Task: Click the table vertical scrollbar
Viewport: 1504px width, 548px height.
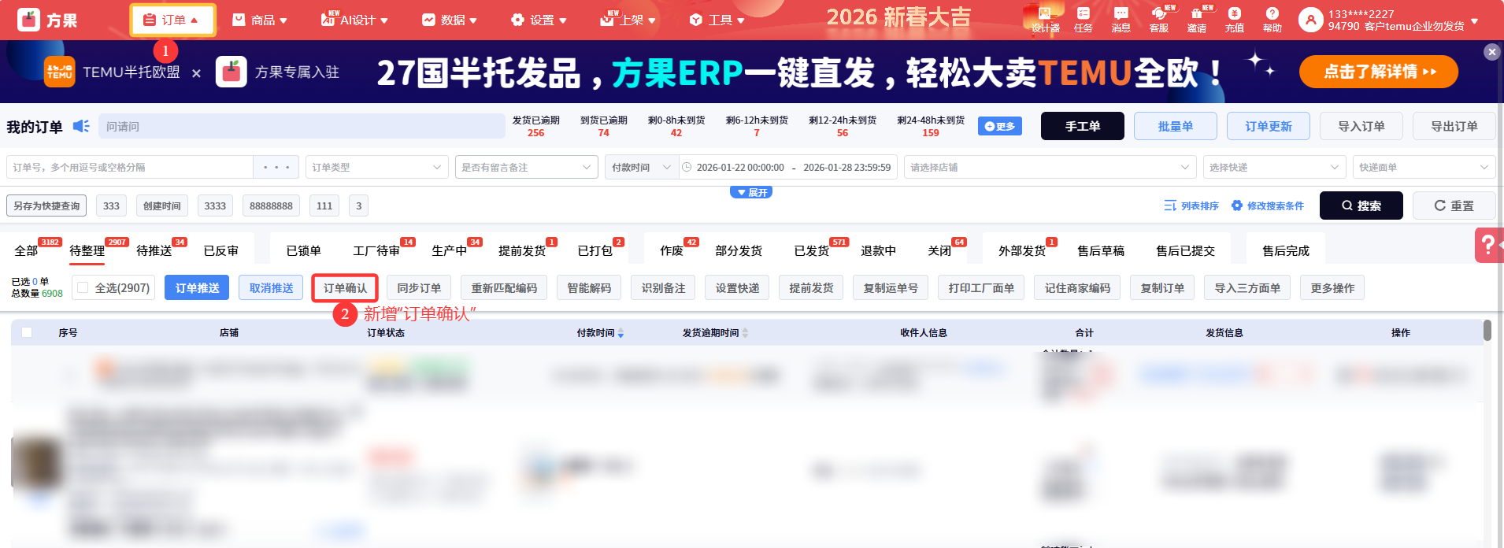Action: tap(1487, 330)
